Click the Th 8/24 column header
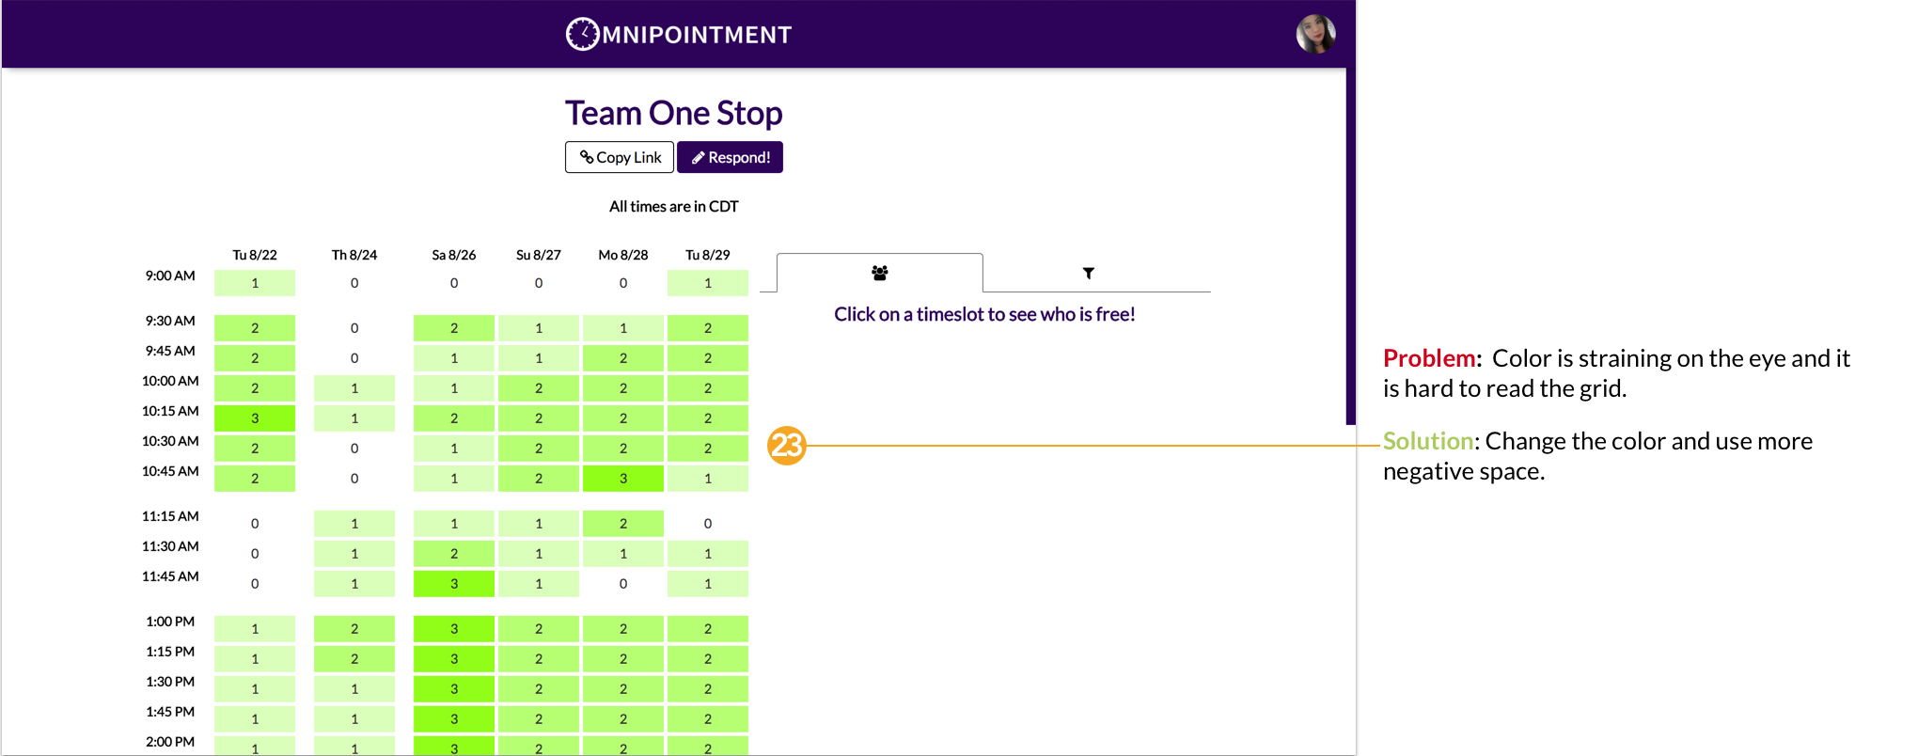Screen dimensions: 1918x756 pos(354,255)
